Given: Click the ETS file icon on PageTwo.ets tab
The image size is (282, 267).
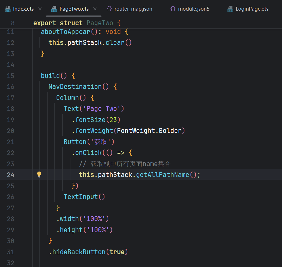Looking at the screenshot, I should pyautogui.click(x=54, y=9).
